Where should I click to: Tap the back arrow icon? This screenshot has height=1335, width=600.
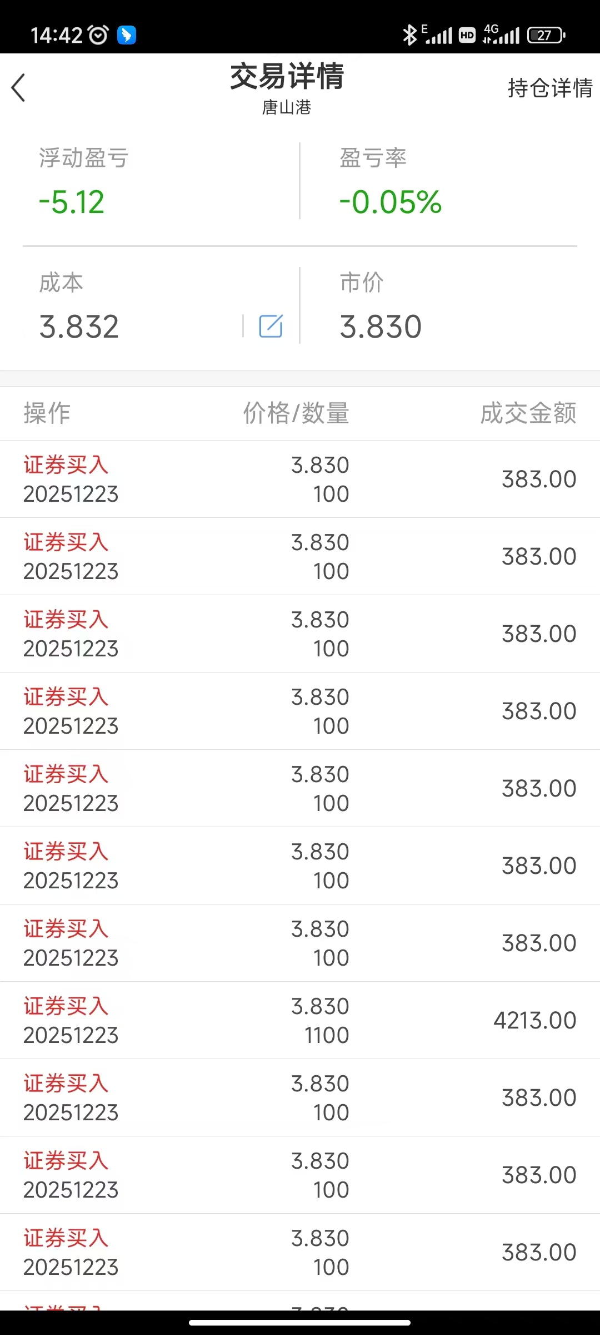(x=18, y=88)
